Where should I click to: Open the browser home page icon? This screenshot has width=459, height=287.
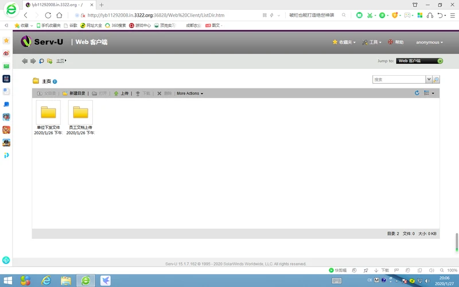pyautogui.click(x=60, y=15)
